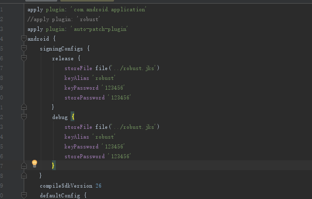
Task: Click keyPassword in release block
Action: point(81,88)
